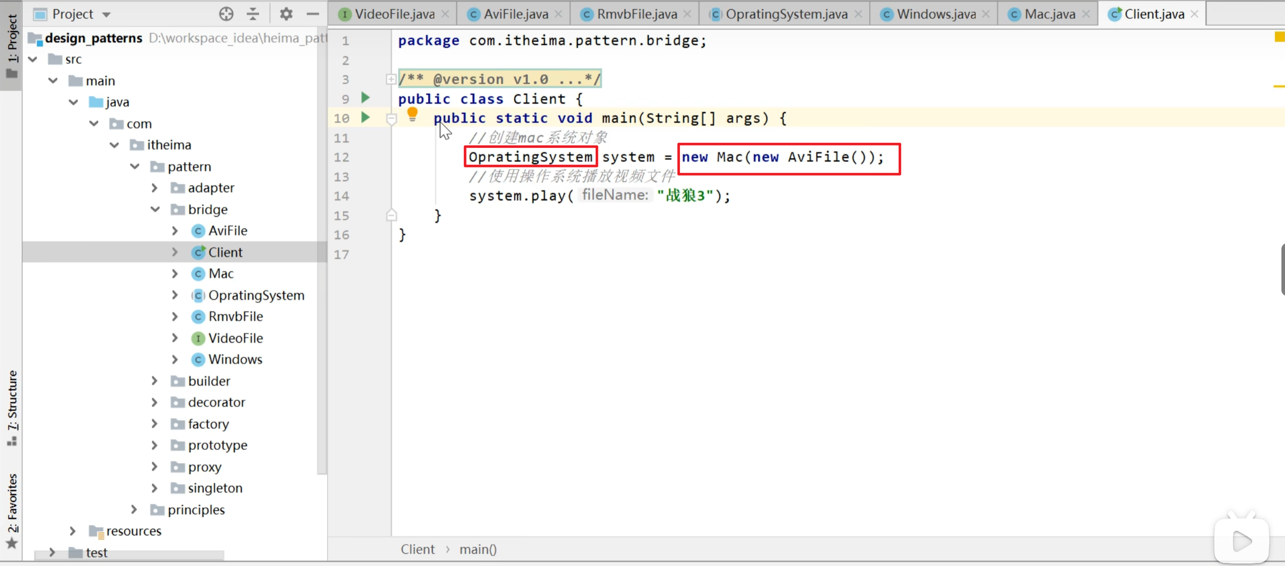1285x566 pixels.
Task: Click the main() breadcrumb
Action: point(478,549)
